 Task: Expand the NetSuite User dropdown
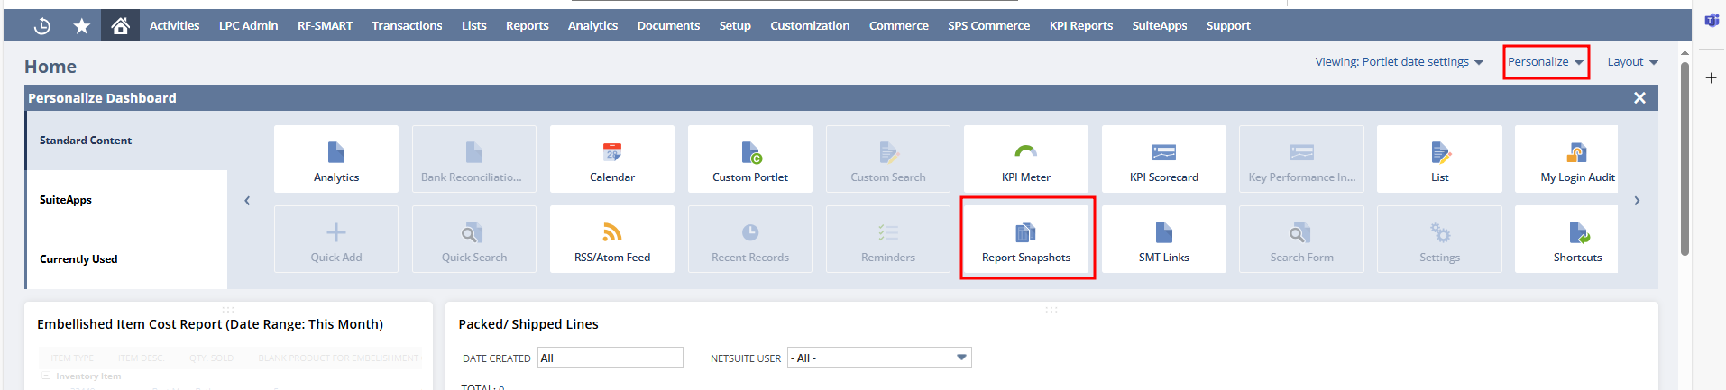click(961, 358)
